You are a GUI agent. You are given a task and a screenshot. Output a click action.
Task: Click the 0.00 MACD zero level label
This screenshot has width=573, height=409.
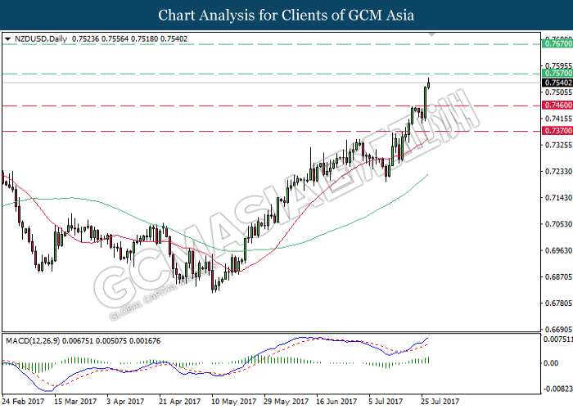click(551, 363)
